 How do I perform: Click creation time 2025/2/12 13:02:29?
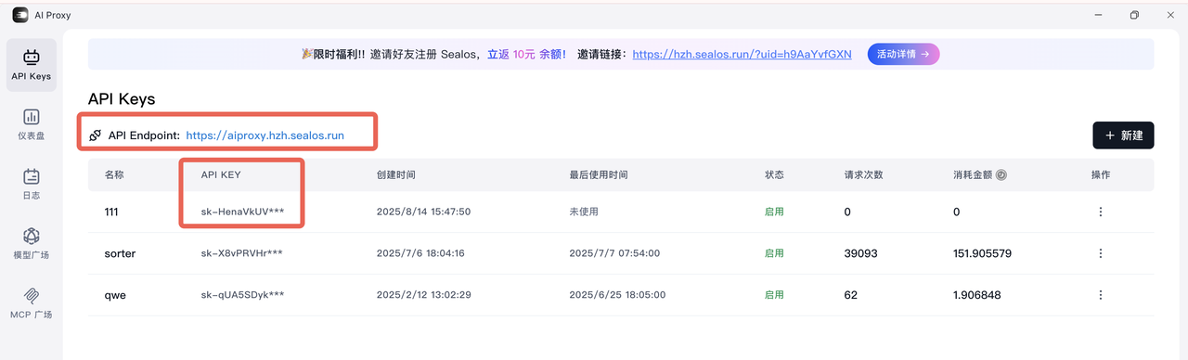424,295
